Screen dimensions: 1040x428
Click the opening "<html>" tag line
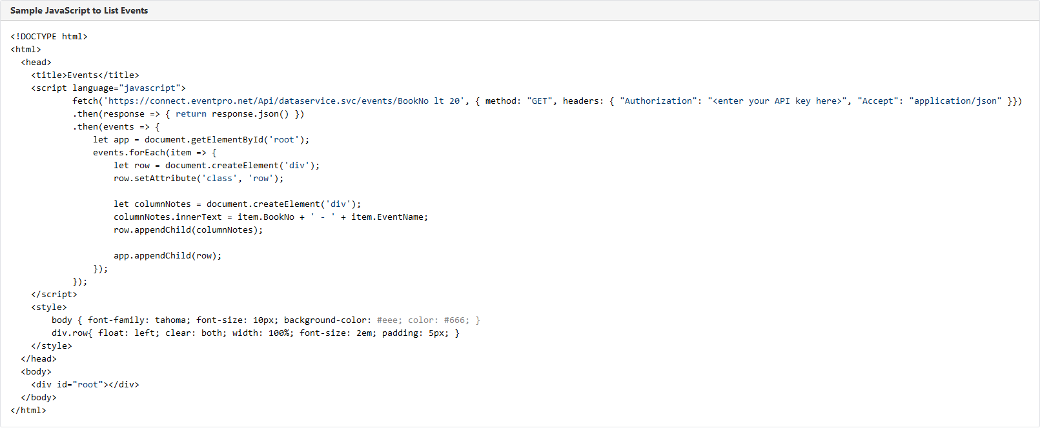[x=26, y=50]
